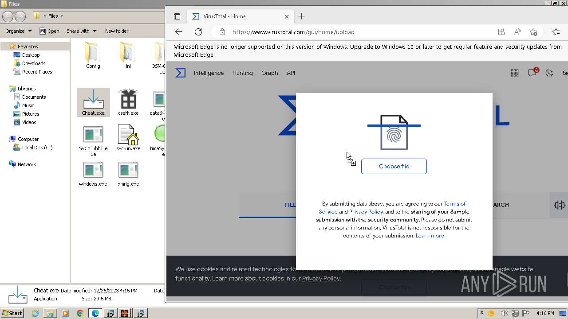The height and width of the screenshot is (319, 568).
Task: Select windows.exe file icon
Action: pyautogui.click(x=93, y=174)
